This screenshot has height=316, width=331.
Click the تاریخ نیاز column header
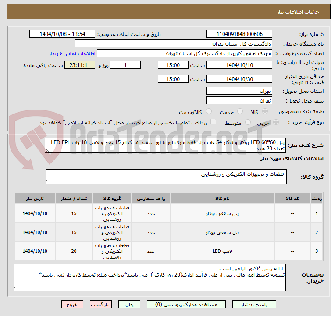coord(35,199)
